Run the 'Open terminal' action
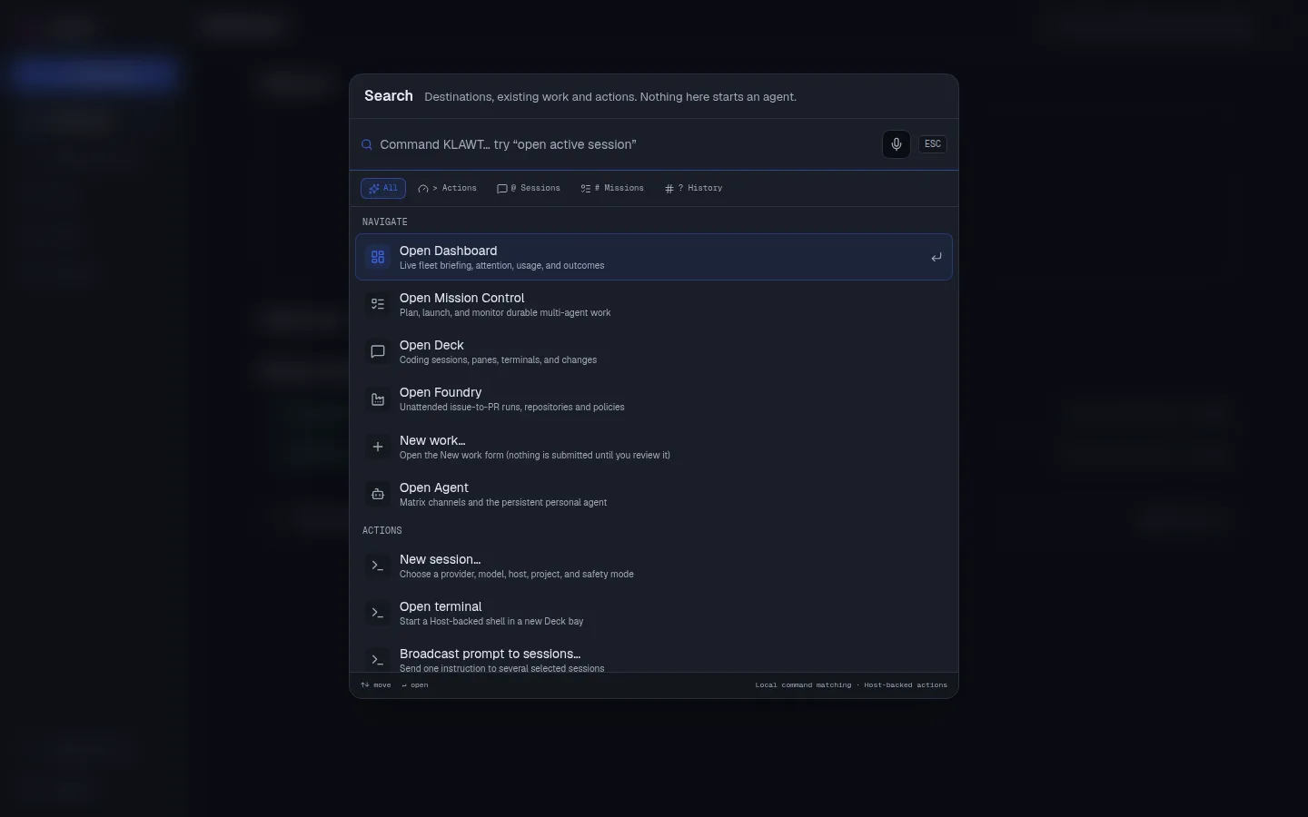This screenshot has width=1308, height=817. [x=654, y=613]
